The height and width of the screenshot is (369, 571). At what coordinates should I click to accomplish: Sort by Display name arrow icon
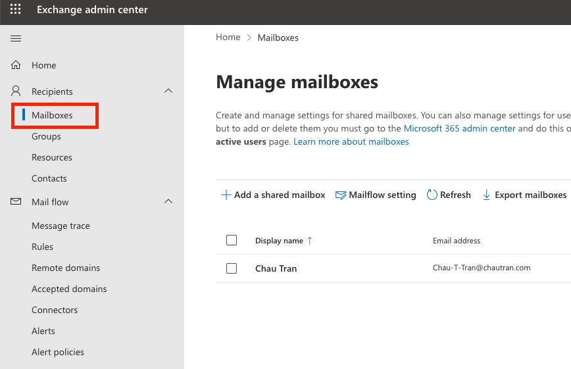click(310, 241)
